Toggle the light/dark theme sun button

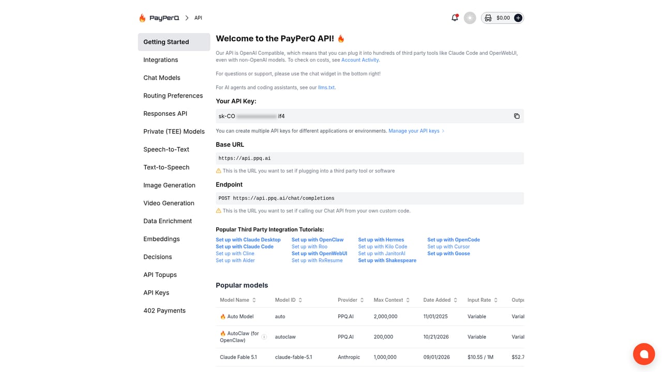[x=470, y=18]
